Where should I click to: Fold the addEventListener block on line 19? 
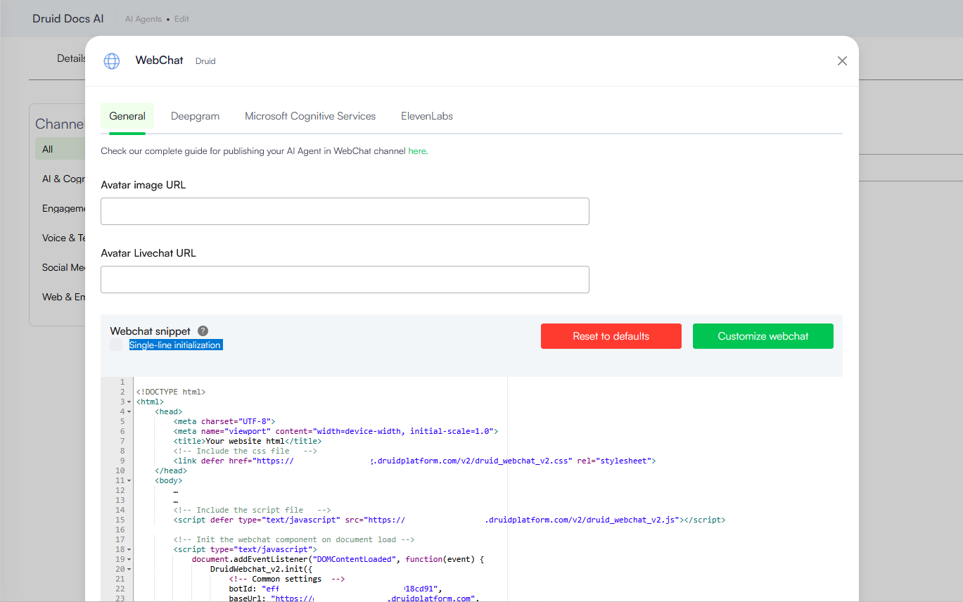point(129,559)
